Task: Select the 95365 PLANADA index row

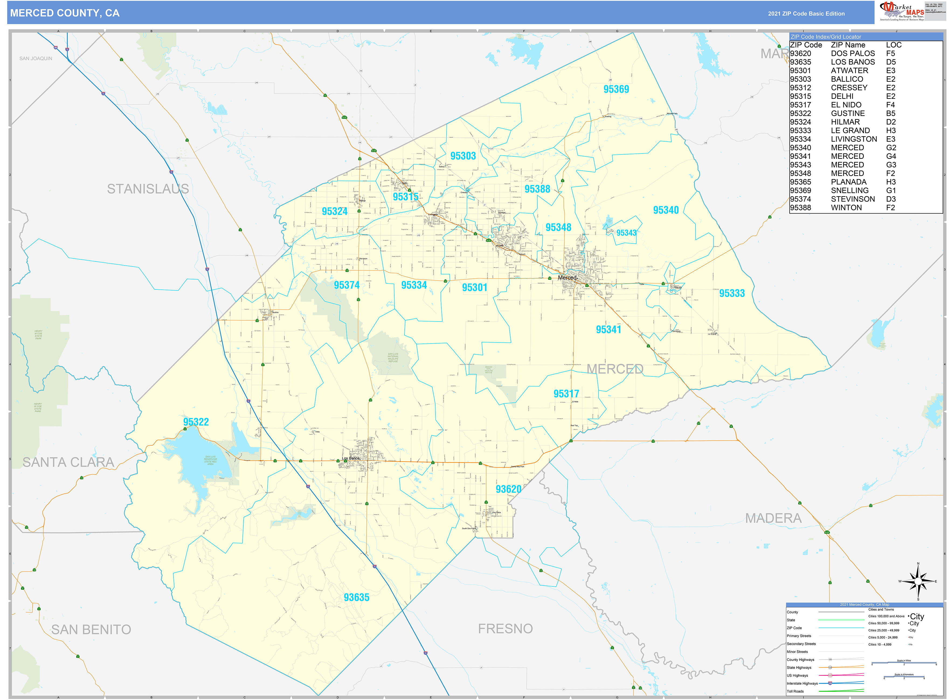Action: pyautogui.click(x=843, y=182)
